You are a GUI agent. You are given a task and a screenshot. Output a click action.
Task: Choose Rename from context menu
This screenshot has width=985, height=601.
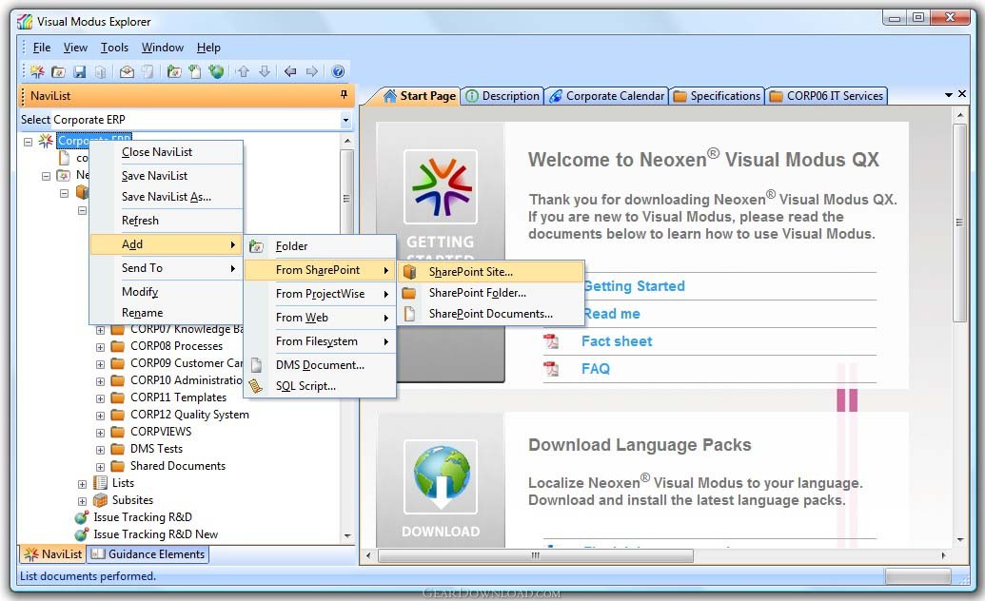pos(167,313)
